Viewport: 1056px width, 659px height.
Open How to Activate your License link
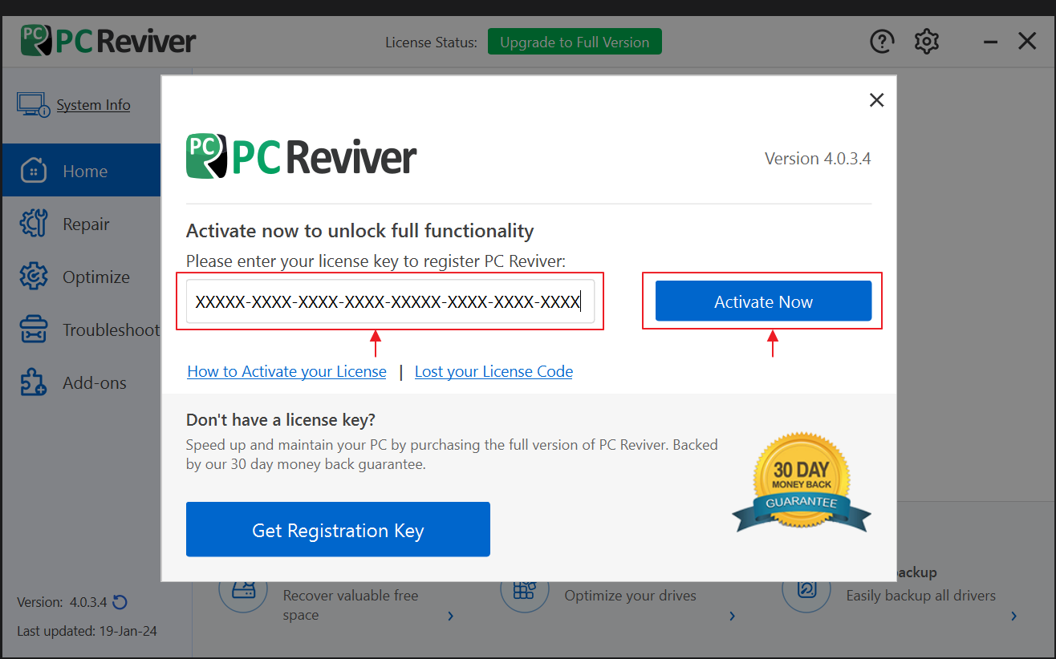coord(286,371)
